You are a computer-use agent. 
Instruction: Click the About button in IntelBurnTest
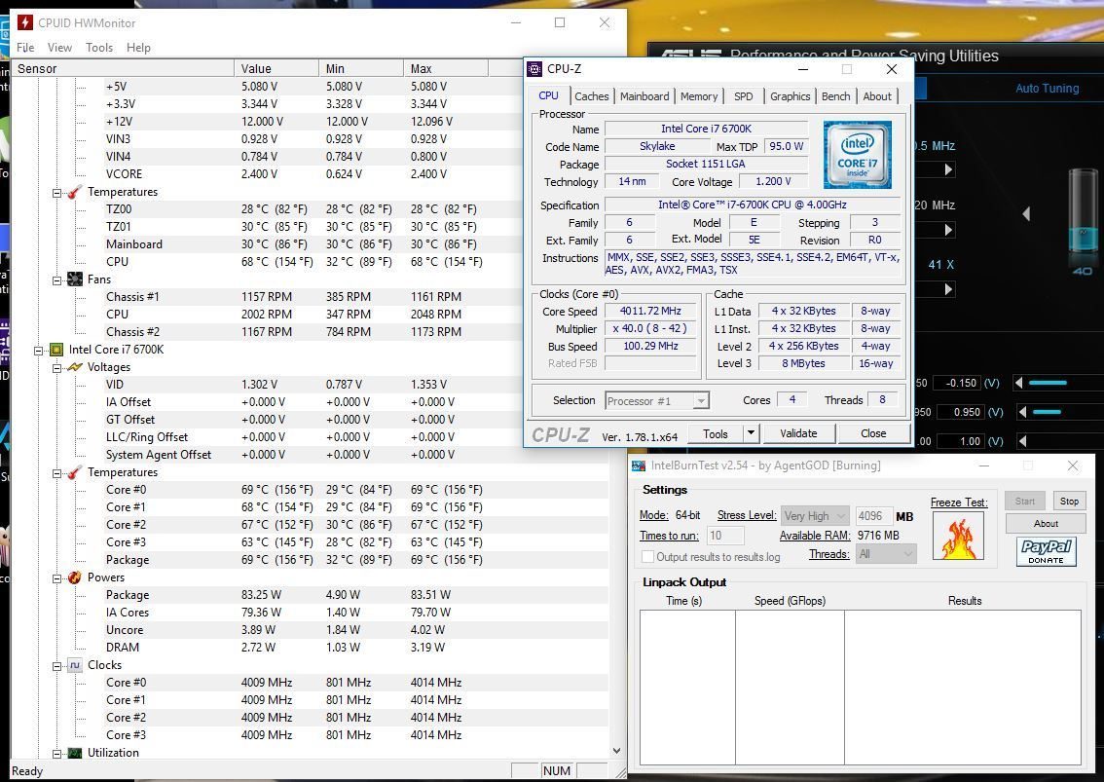[1046, 524]
